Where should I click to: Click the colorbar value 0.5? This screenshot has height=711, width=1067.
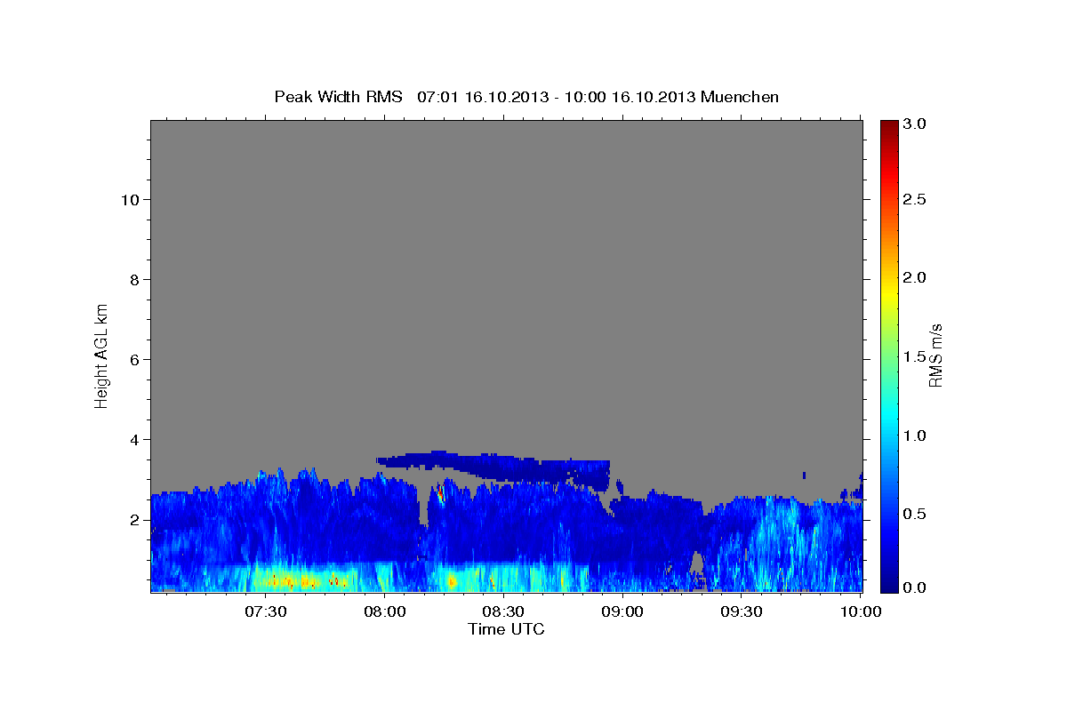(x=917, y=514)
